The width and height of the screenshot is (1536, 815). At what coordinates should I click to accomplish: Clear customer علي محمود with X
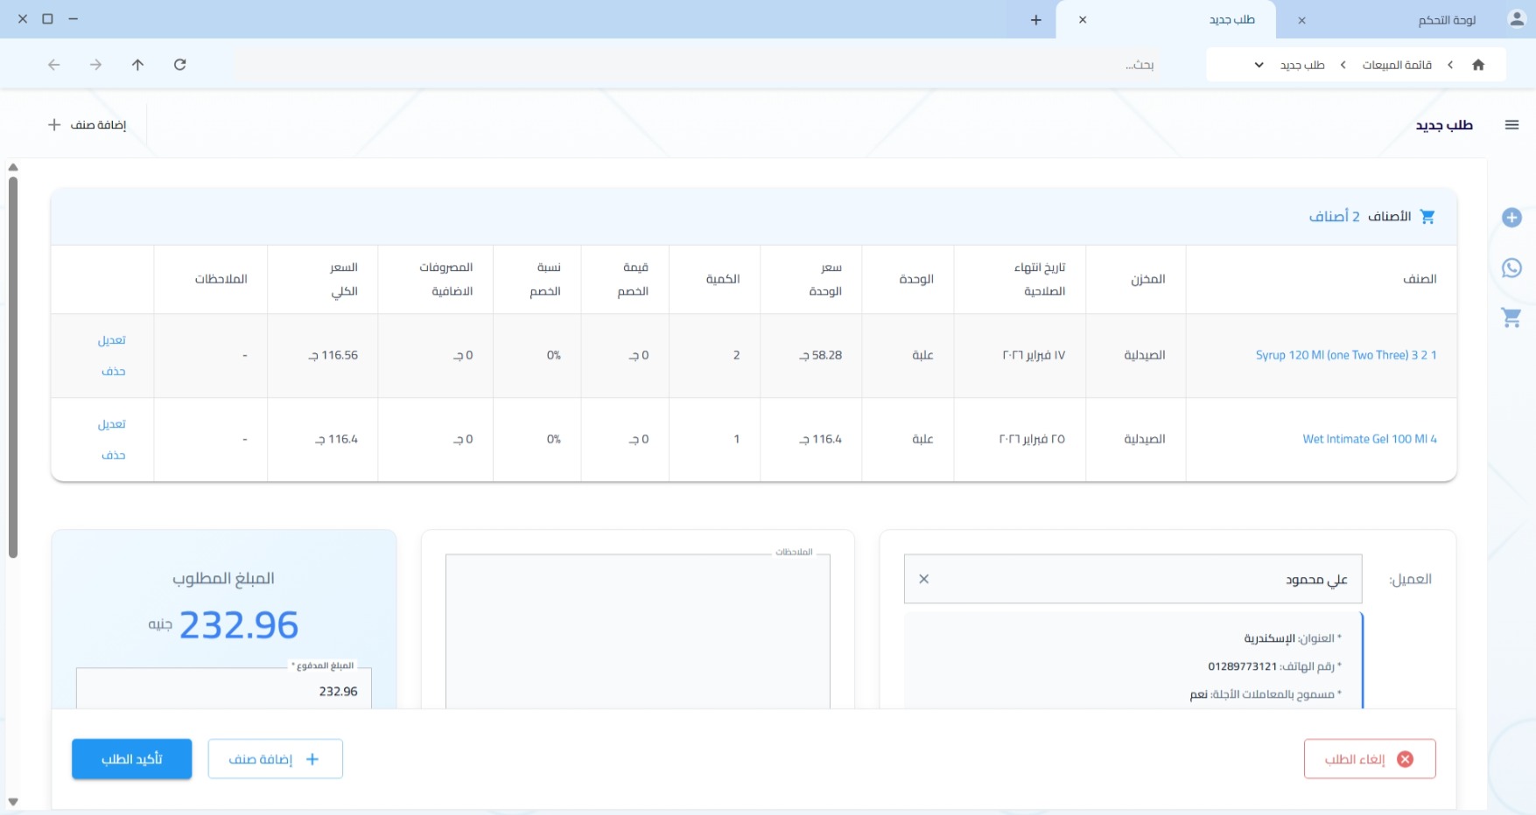[923, 579]
